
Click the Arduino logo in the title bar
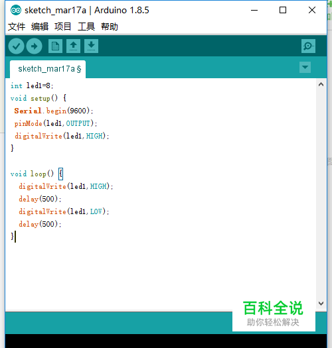click(16, 10)
